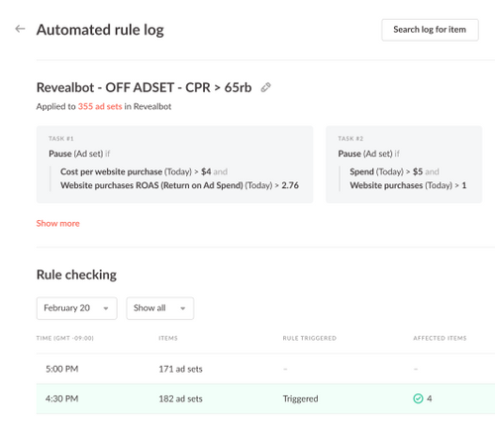
Task: Click the Website purchases ROAS condition line
Action: pyautogui.click(x=179, y=185)
